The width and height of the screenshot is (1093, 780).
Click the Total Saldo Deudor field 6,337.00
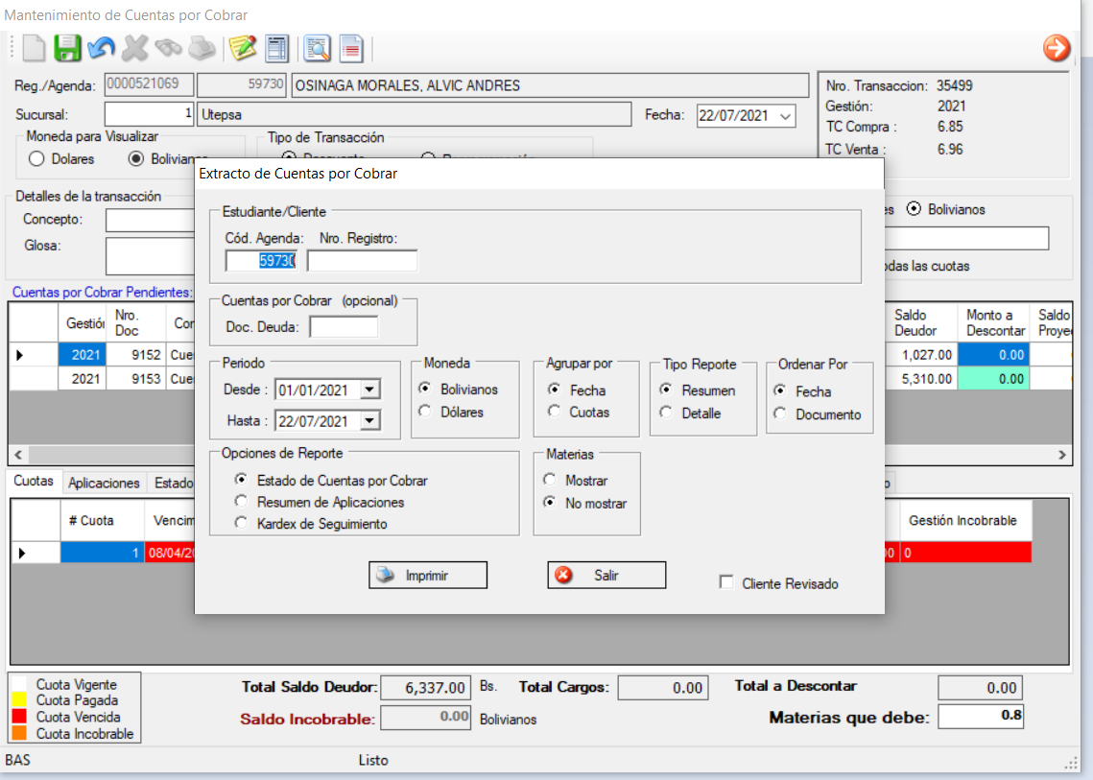coord(425,688)
